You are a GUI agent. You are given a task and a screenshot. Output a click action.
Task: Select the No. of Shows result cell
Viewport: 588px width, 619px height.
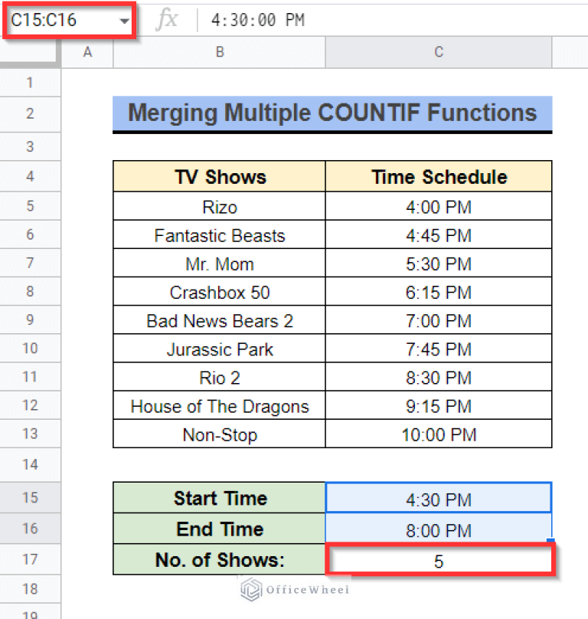click(438, 560)
